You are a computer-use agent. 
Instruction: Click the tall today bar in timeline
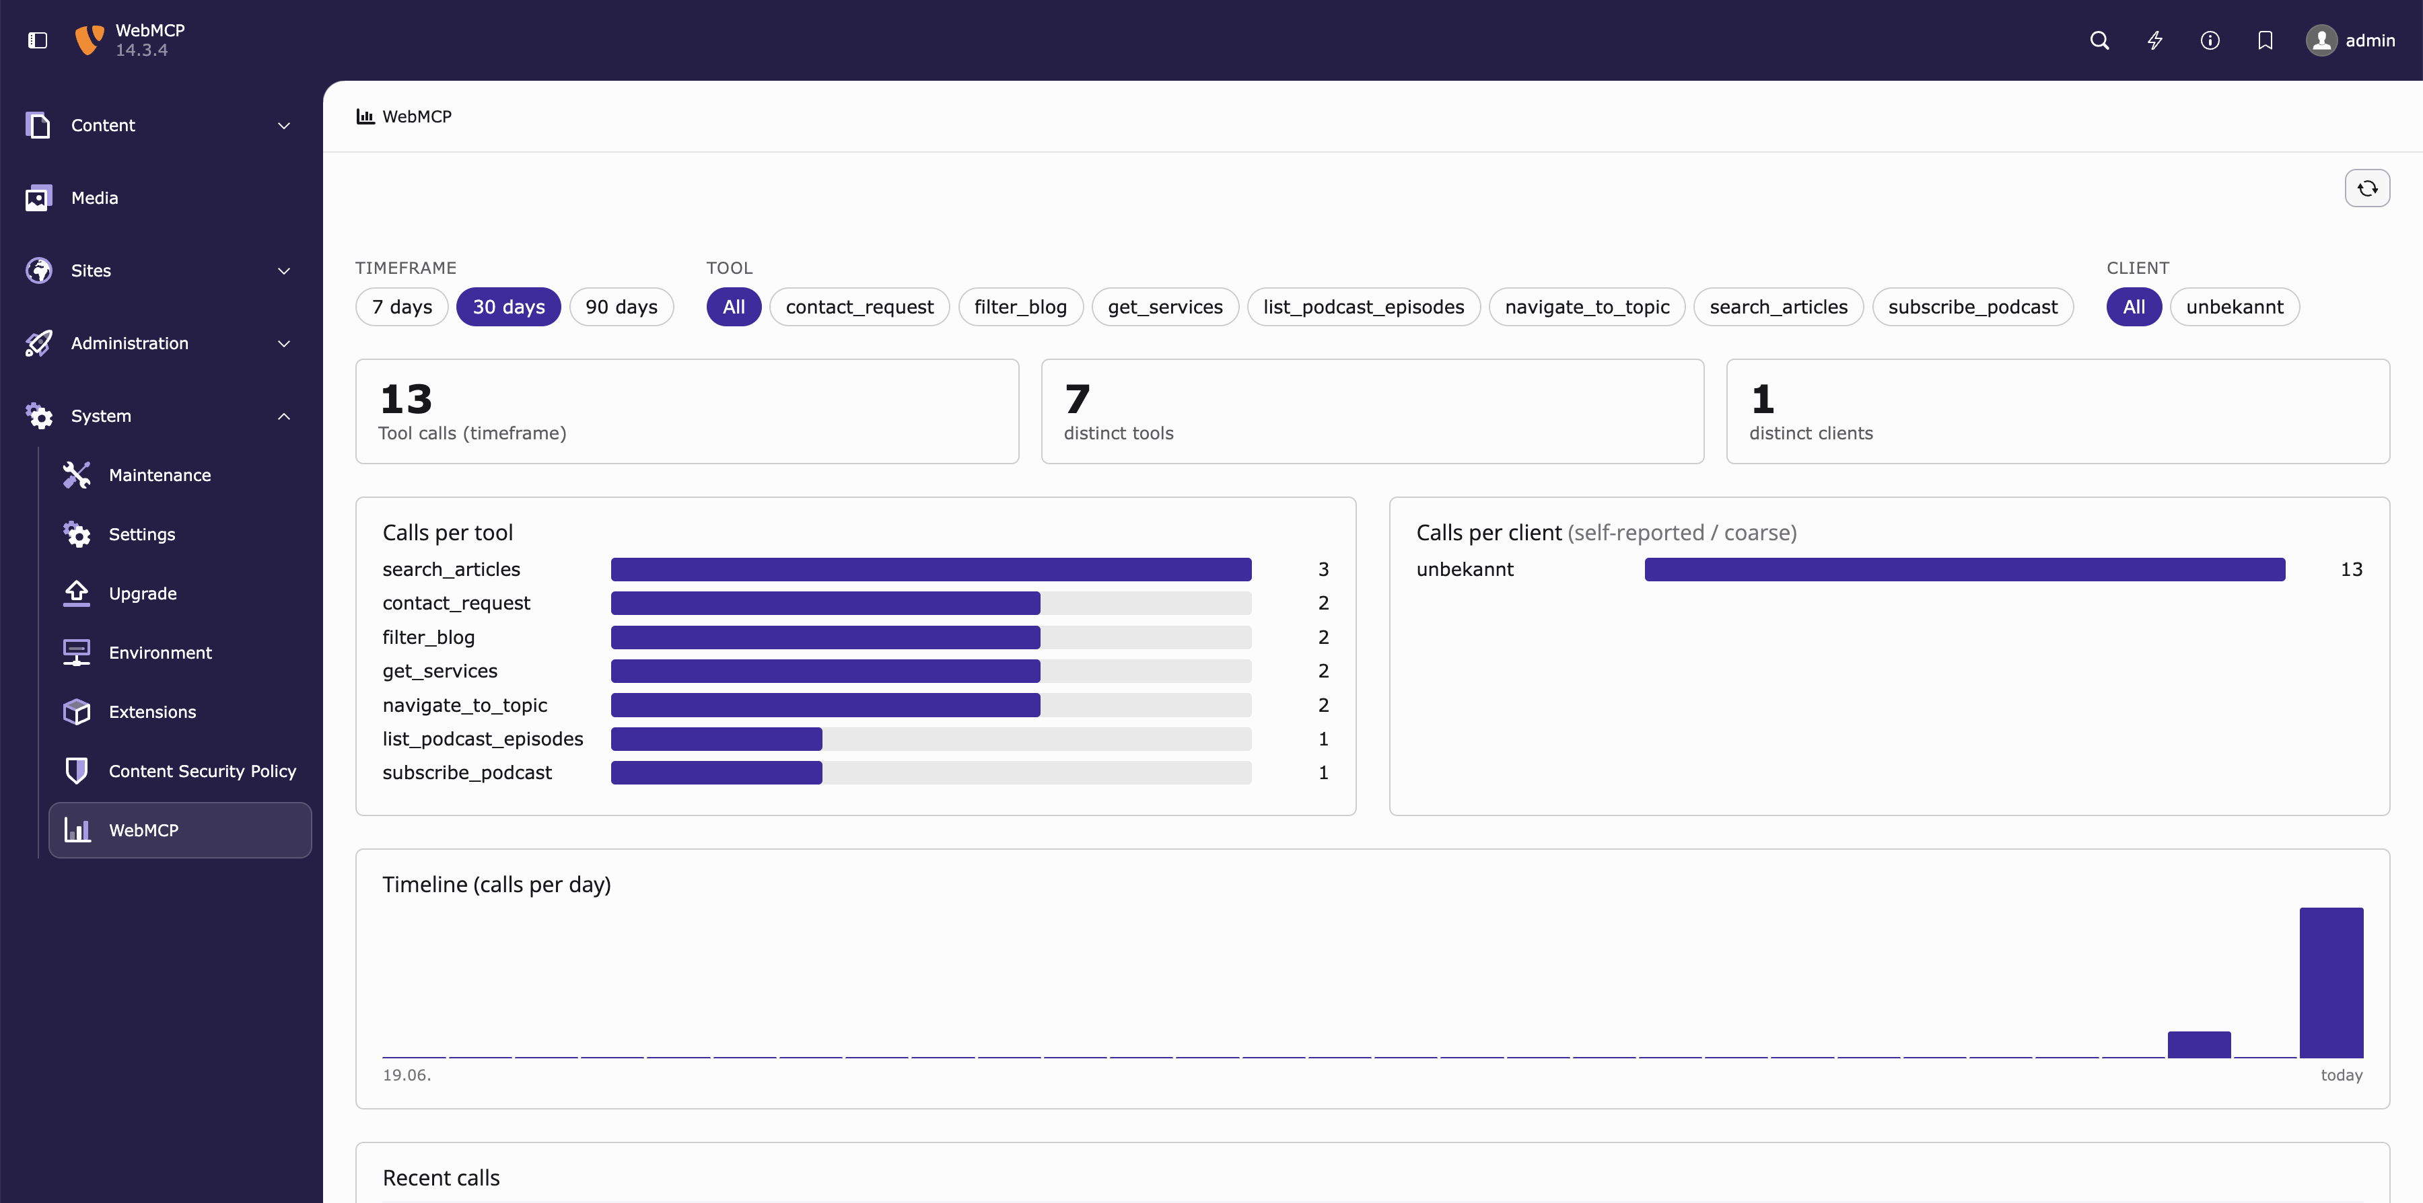[2331, 983]
